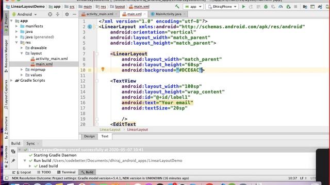Click the color gutter swatch on line 10
The image size is (330, 185).
(90, 70)
